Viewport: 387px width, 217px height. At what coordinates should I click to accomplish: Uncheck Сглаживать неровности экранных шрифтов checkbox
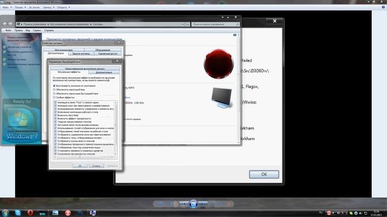tap(55, 151)
